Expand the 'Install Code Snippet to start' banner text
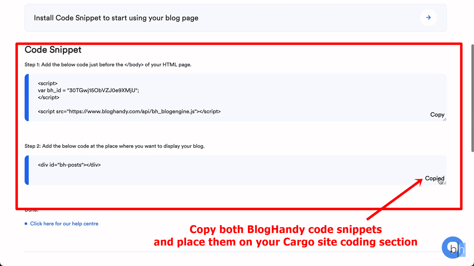The width and height of the screenshot is (474, 266). [x=116, y=18]
